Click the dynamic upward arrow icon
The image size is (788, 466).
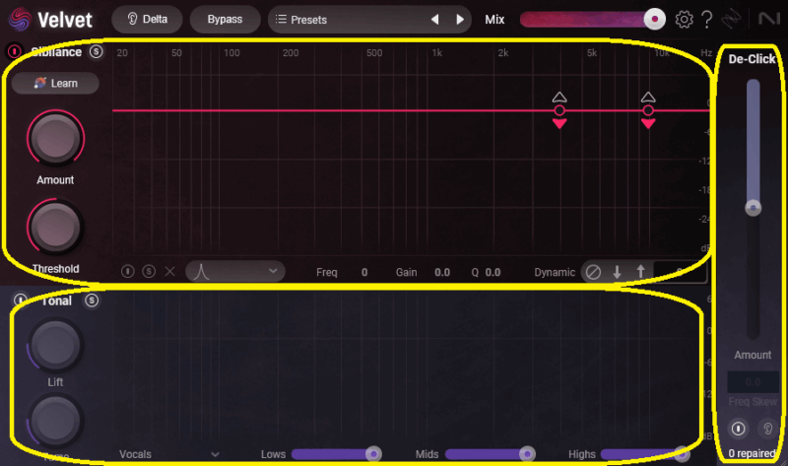pos(640,272)
